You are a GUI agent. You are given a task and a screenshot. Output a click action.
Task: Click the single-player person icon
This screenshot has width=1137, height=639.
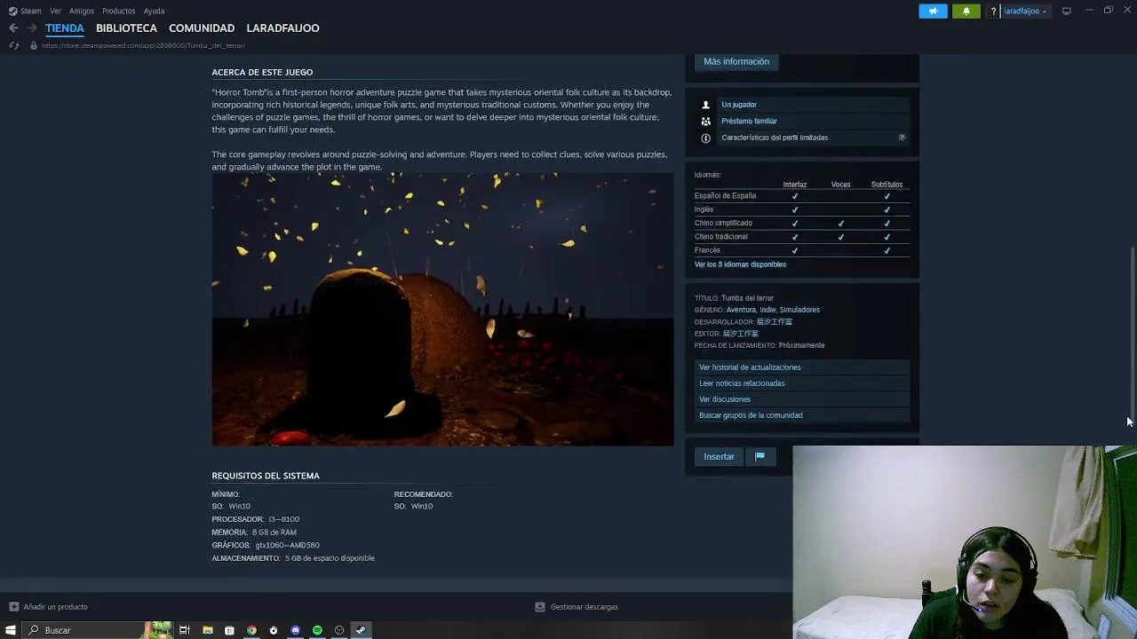click(706, 105)
